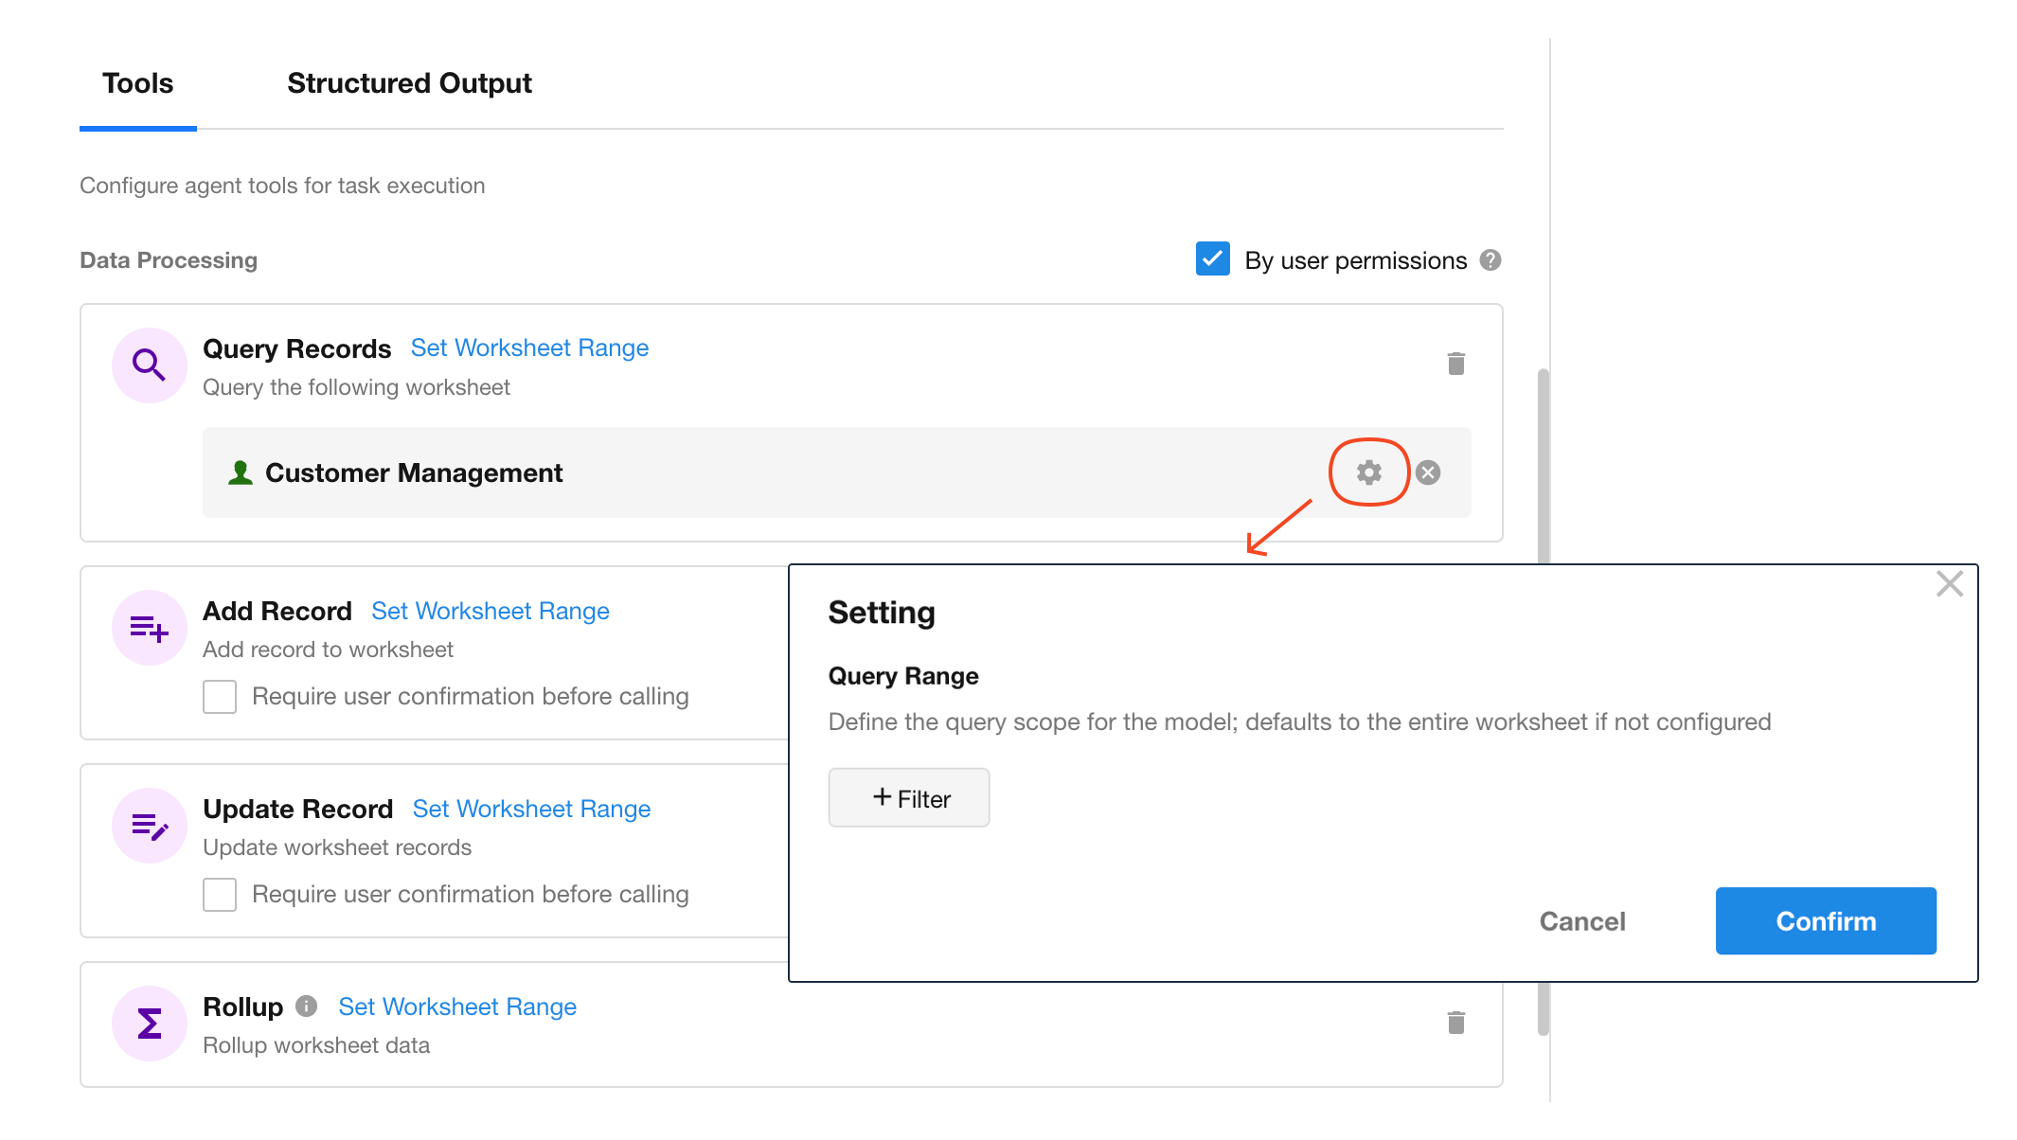This screenshot has width=2017, height=1140.
Task: Click the Rollup sigma icon
Action: tap(149, 1024)
